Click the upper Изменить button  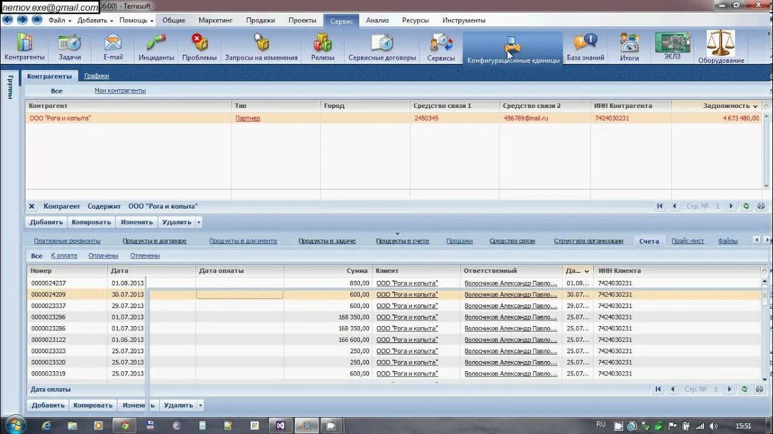coord(137,222)
